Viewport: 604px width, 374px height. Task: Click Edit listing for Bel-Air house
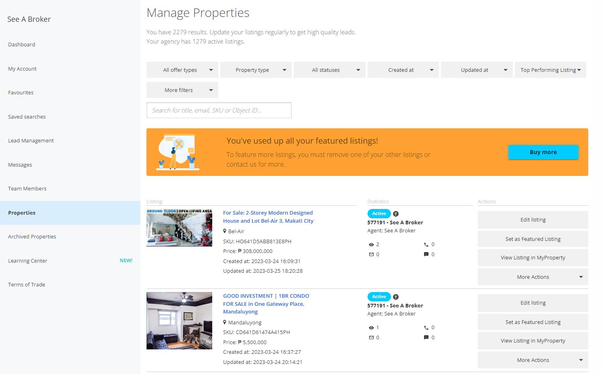click(533, 220)
